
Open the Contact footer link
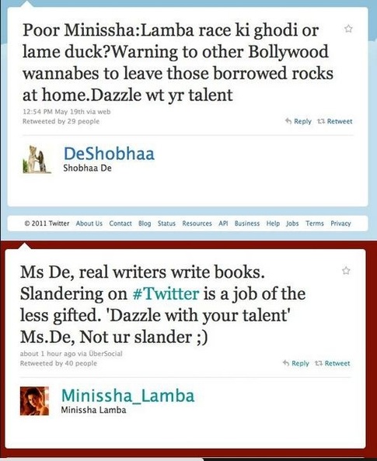click(120, 224)
